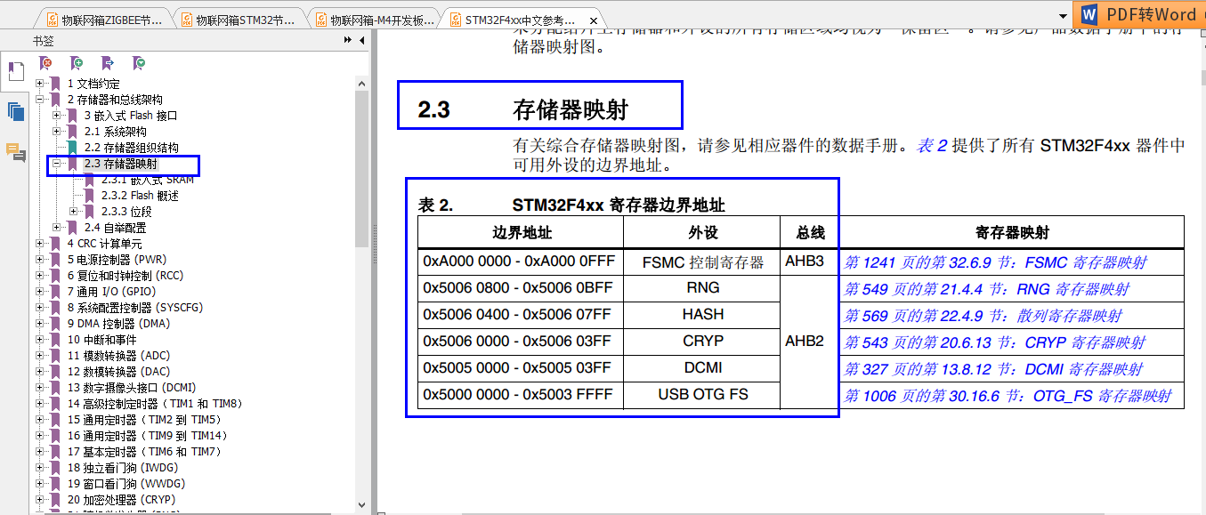This screenshot has width=1206, height=515.
Task: Open bookmark '2.3.1 嵌入式 SRAM'
Action: pyautogui.click(x=147, y=179)
